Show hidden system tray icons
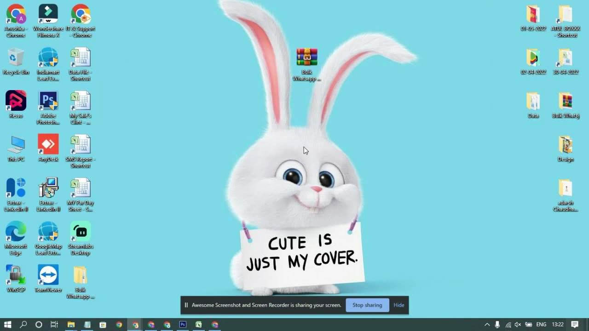Viewport: 589px width, 331px height. click(x=487, y=325)
